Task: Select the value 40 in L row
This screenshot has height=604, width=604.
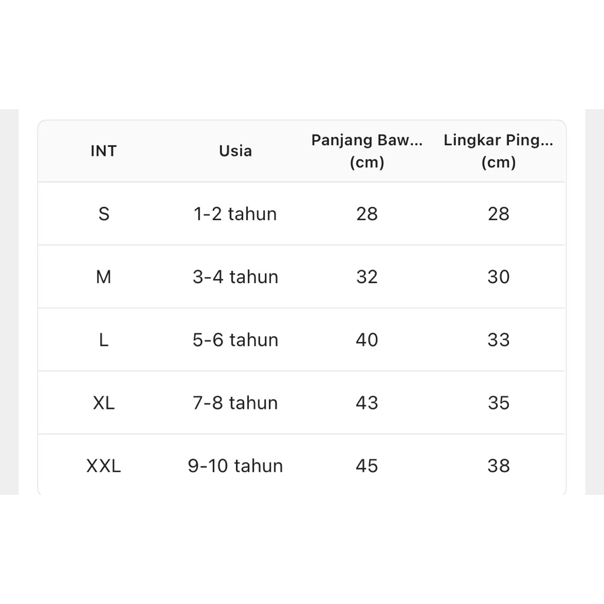Action: pyautogui.click(x=367, y=340)
